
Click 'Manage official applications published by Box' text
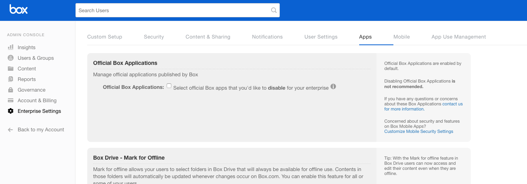point(145,74)
